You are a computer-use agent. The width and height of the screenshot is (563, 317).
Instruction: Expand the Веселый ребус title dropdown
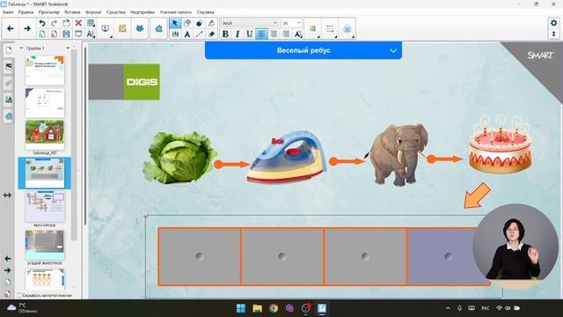[393, 51]
